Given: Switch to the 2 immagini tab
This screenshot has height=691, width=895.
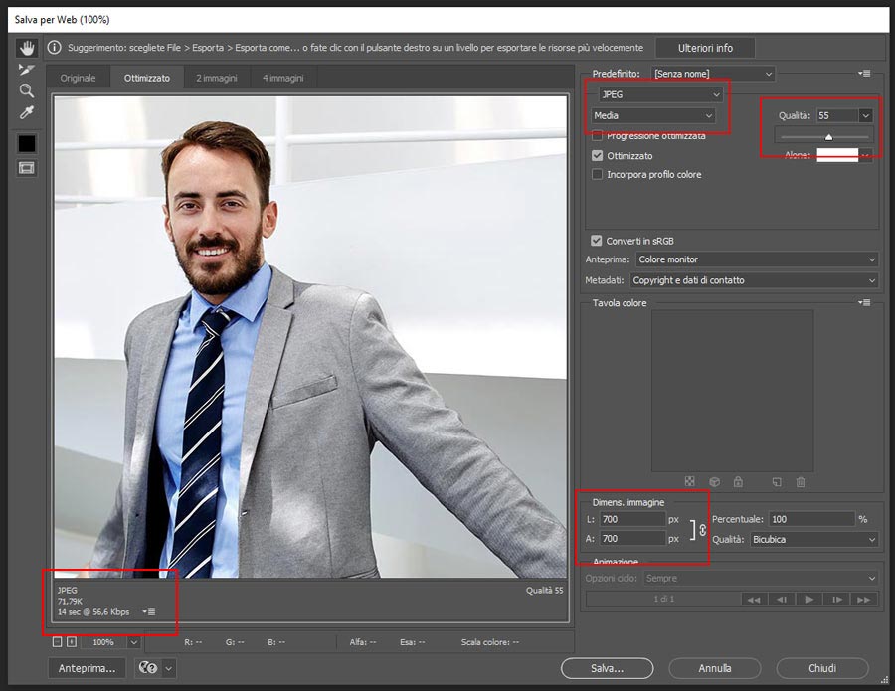Looking at the screenshot, I should pos(217,78).
